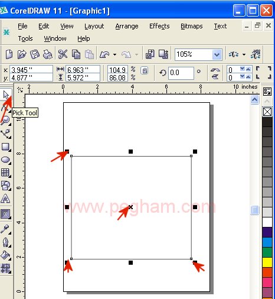Open the Arrange menu

pyautogui.click(x=127, y=26)
